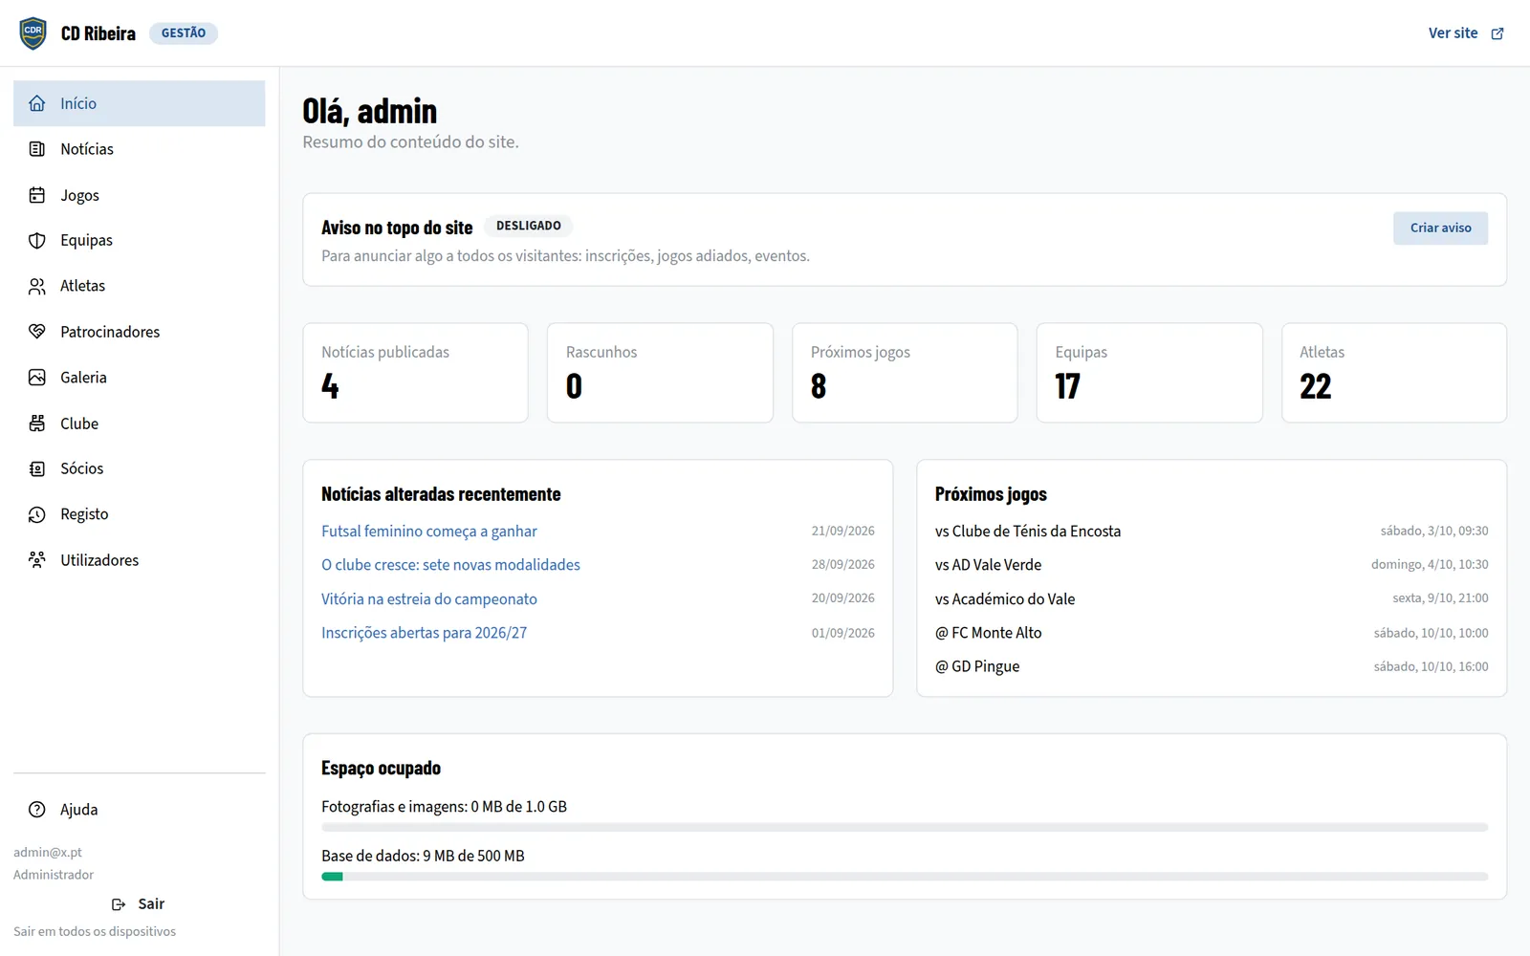
Task: Click the Sair logout button
Action: point(139,904)
